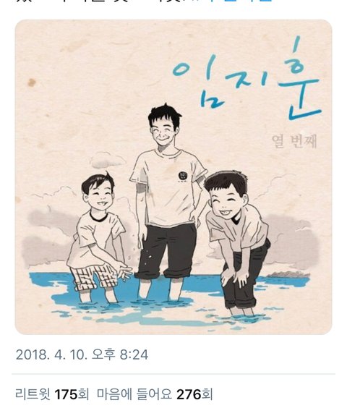
Task: Open the attached album cover image
Action: pos(173,177)
